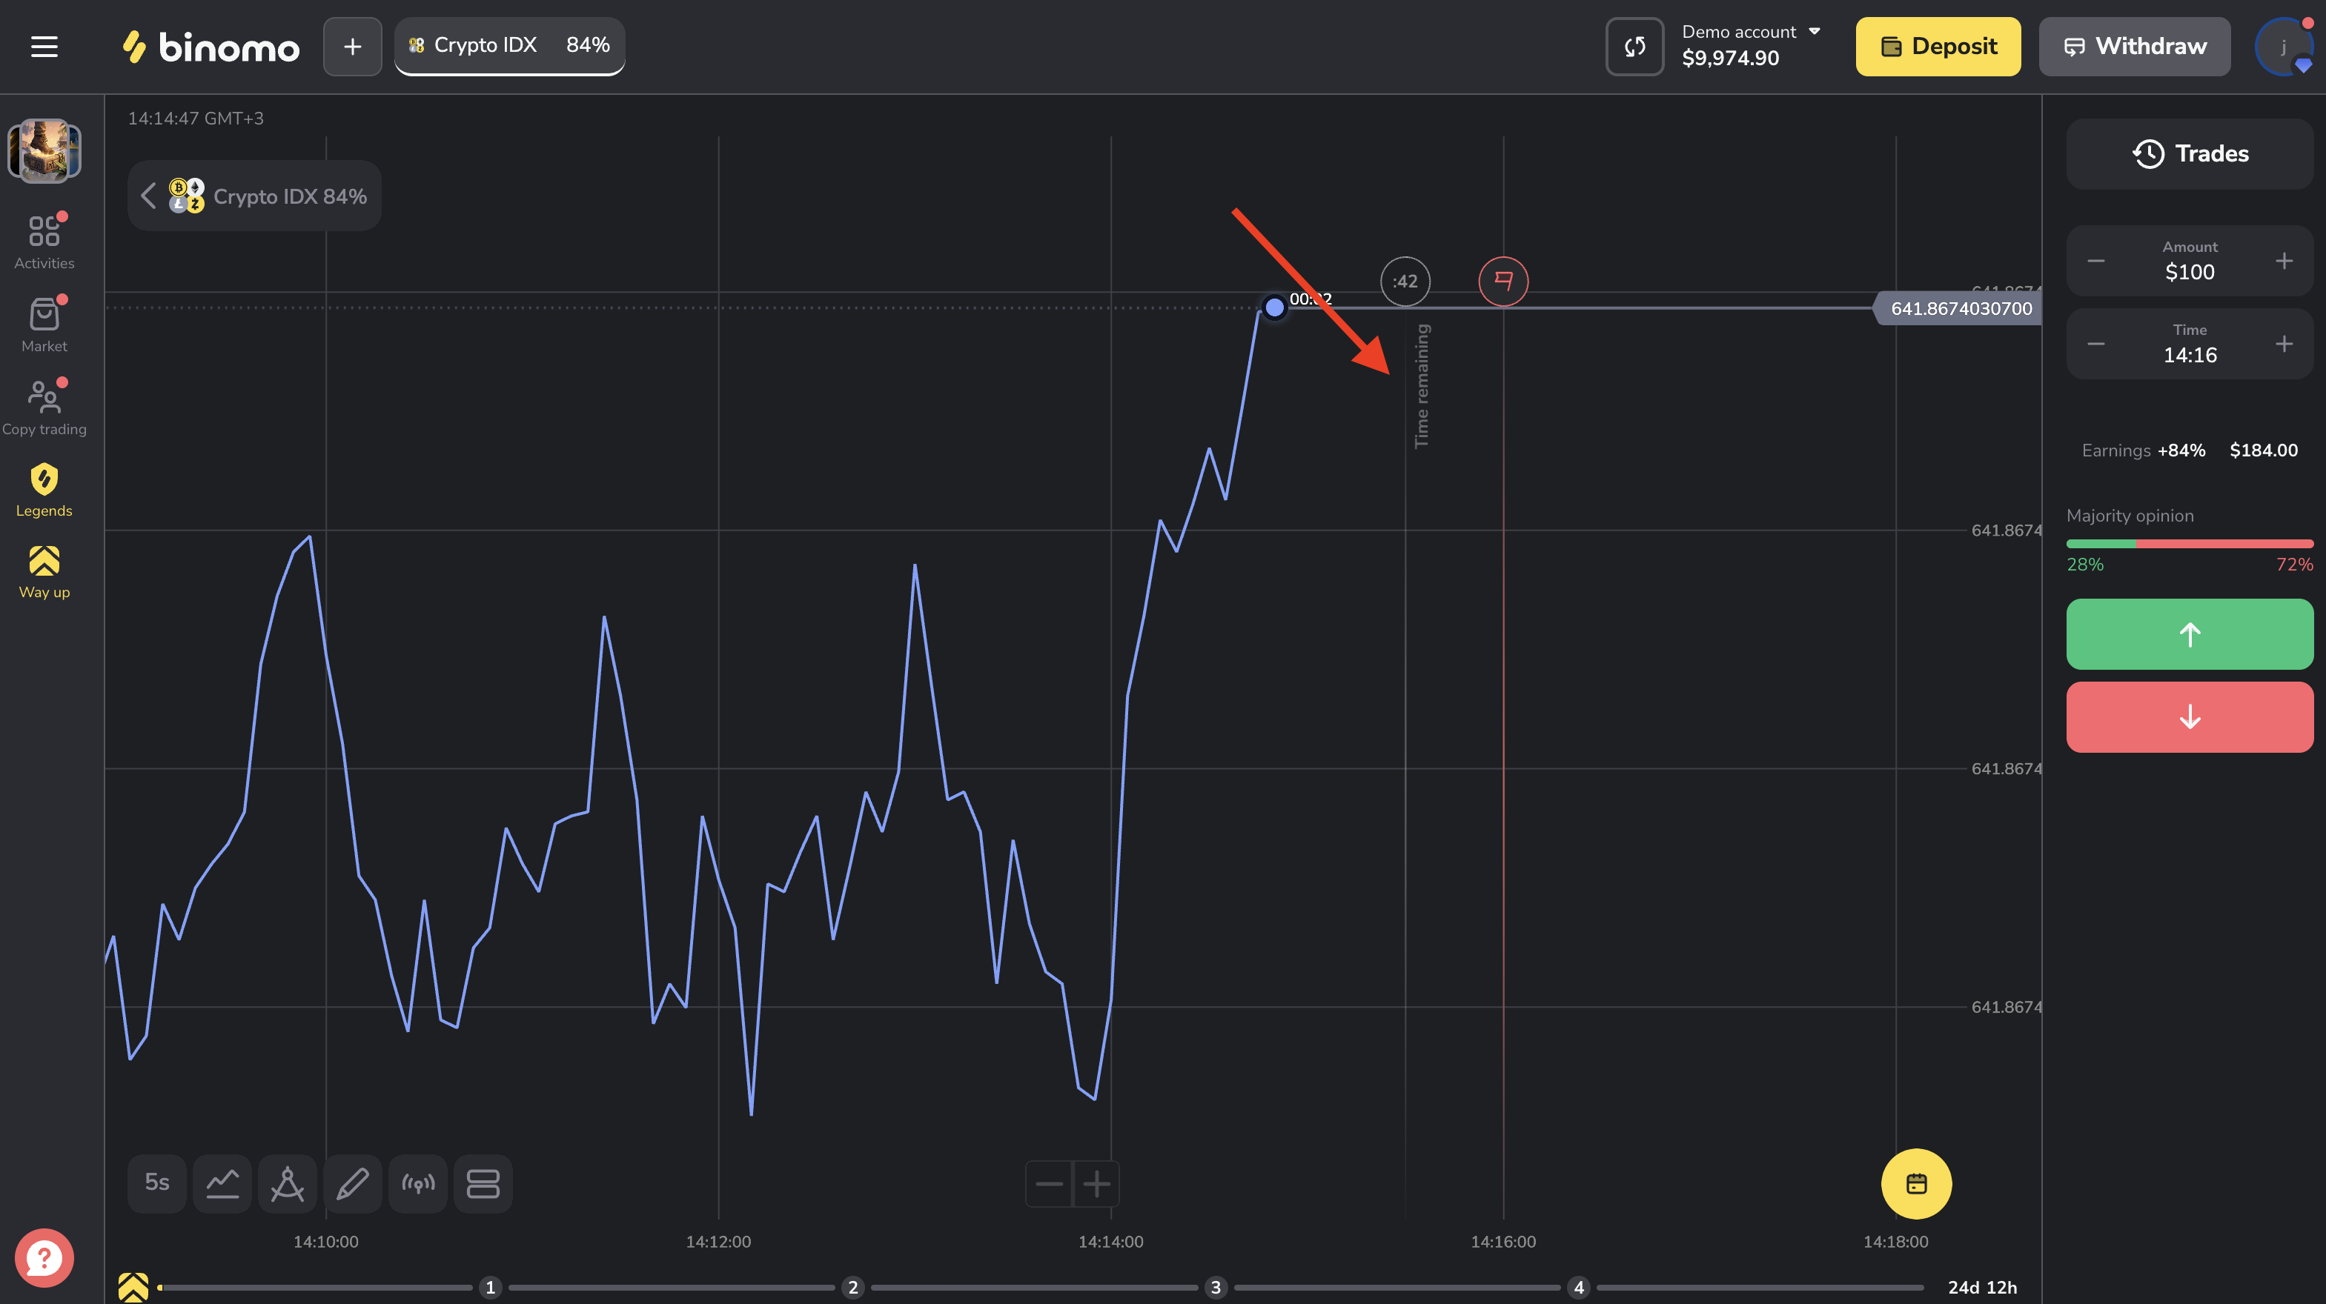Decrease the trade amount with minus
This screenshot has height=1304, width=2326.
click(2095, 261)
